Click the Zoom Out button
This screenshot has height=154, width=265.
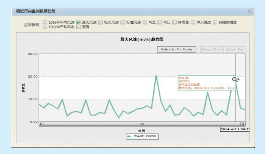tap(235, 49)
